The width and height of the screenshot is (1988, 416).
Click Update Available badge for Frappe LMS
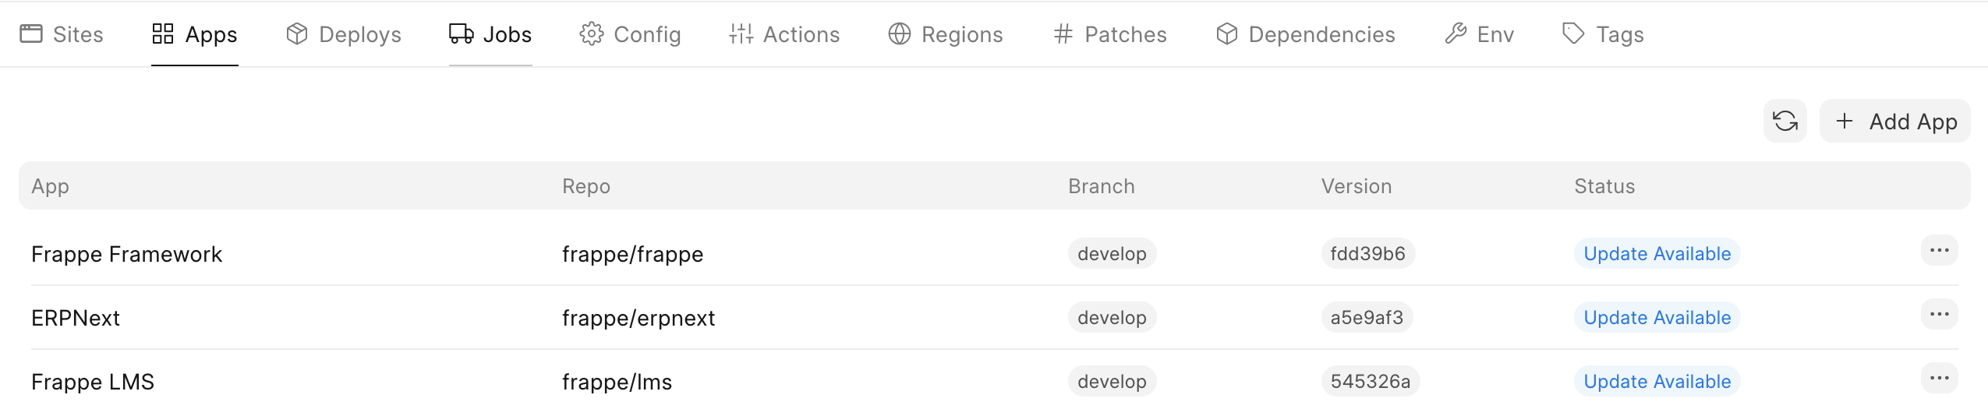[1657, 382]
